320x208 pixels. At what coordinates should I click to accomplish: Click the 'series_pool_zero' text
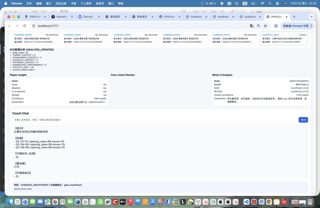[x=23, y=189]
